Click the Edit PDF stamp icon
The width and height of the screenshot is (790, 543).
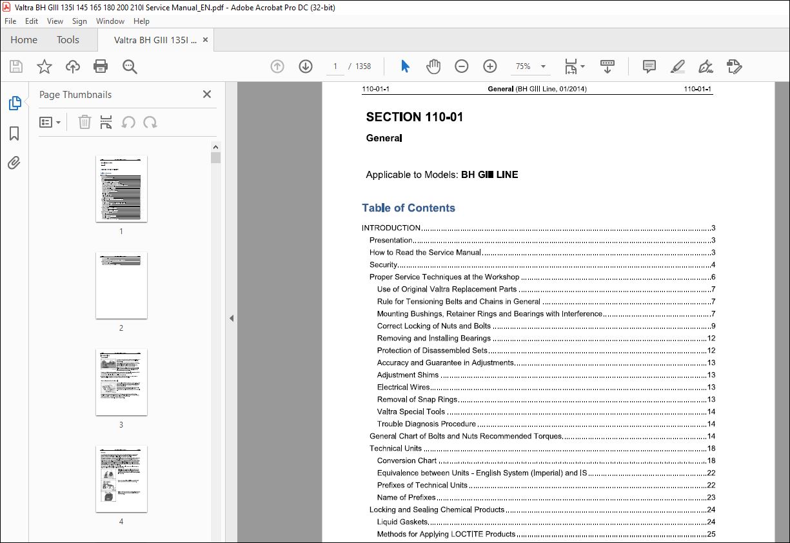[x=734, y=66]
